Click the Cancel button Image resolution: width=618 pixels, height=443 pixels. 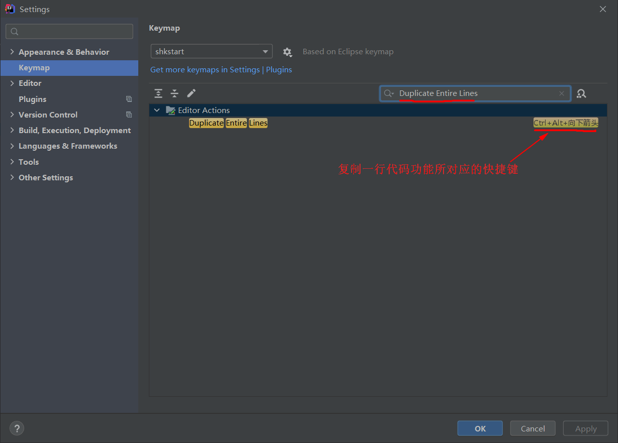533,428
